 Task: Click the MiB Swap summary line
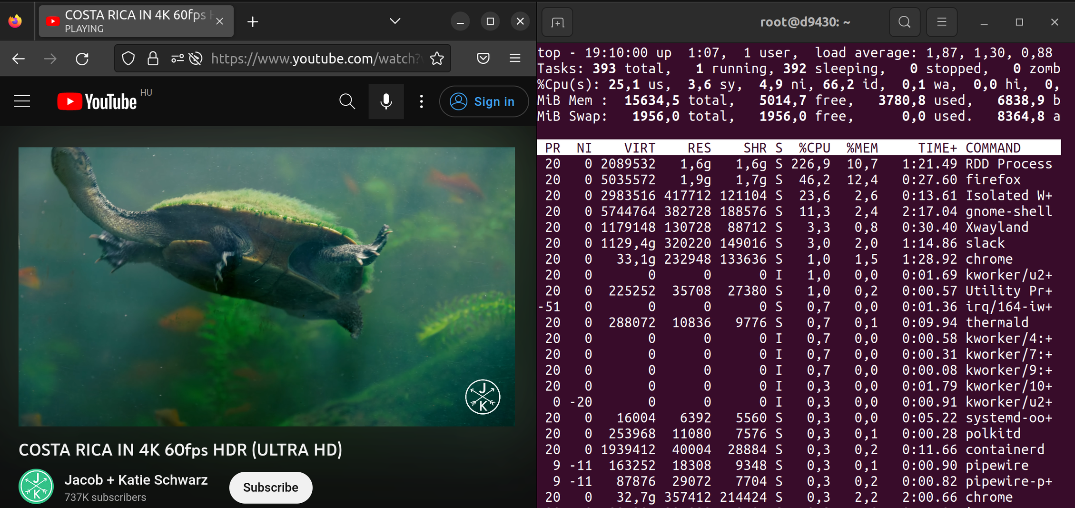(x=799, y=116)
